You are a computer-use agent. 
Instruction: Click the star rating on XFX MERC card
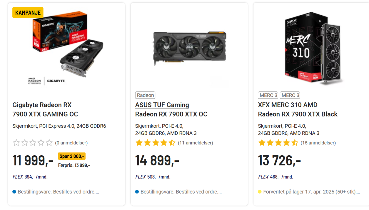coord(278,143)
